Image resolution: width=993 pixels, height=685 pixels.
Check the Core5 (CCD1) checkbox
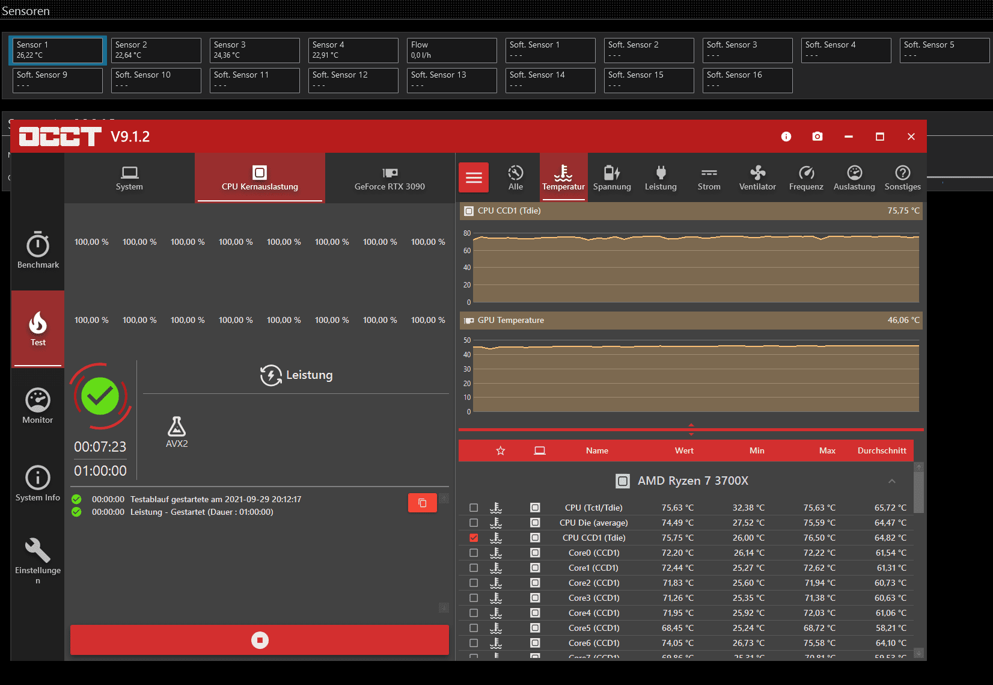coord(474,628)
